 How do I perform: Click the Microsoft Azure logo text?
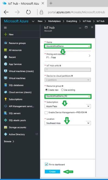click(x=16, y=21)
